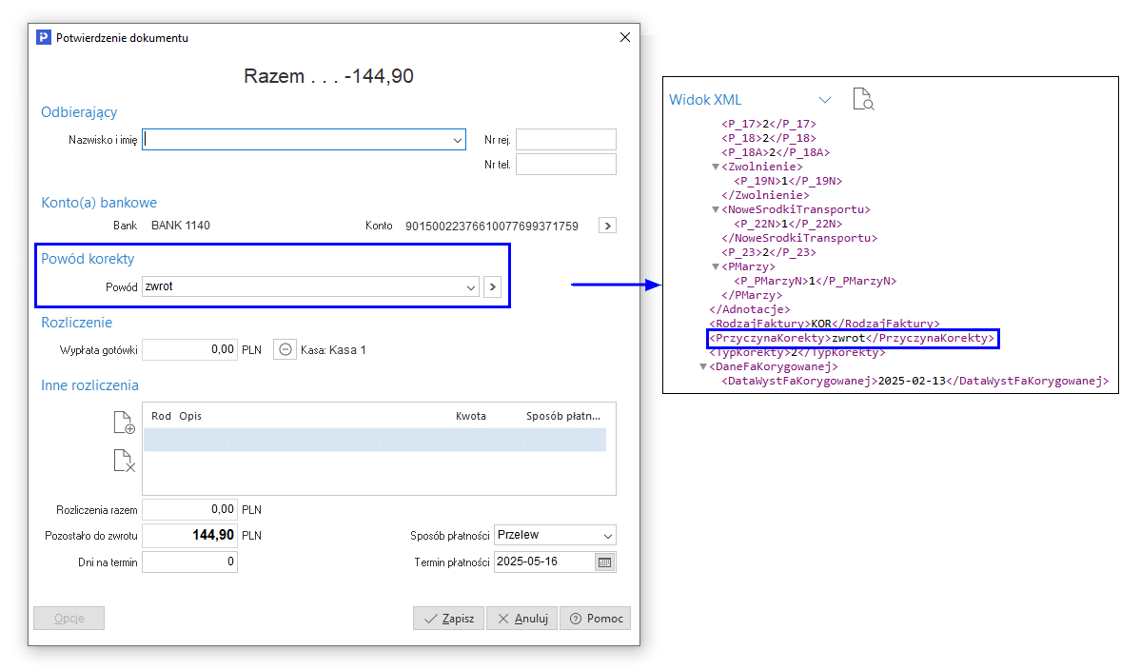Click the P_18A XML line
Viewport: 1121px width, 670px height.
(x=776, y=152)
